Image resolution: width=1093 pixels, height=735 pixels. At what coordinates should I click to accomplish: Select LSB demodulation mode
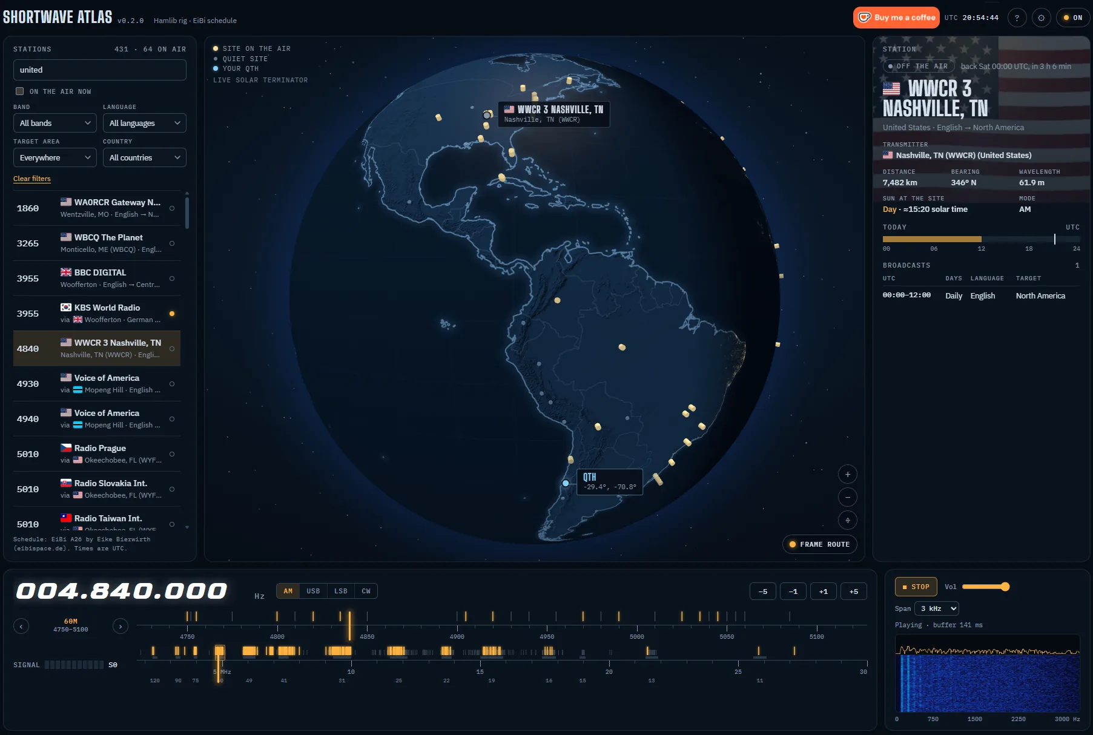point(341,591)
